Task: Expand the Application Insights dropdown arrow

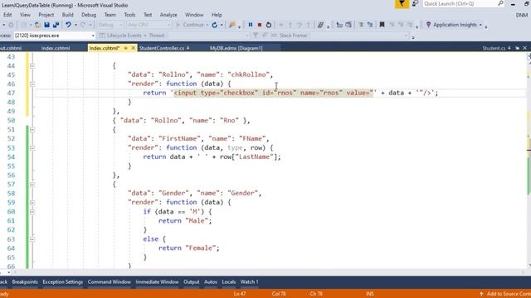Action: pyautogui.click(x=480, y=25)
